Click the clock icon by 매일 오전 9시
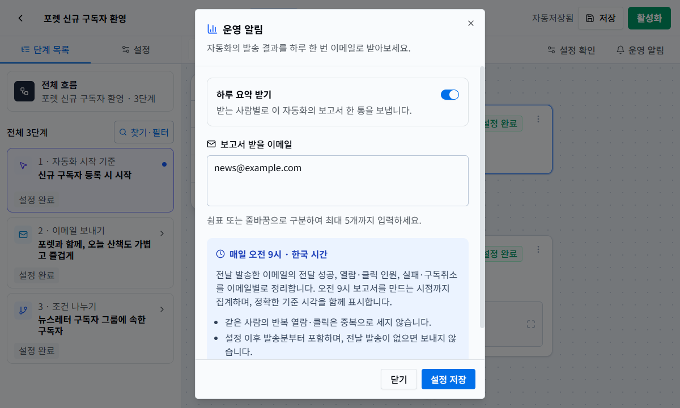Image resolution: width=680 pixels, height=408 pixels. tap(220, 254)
